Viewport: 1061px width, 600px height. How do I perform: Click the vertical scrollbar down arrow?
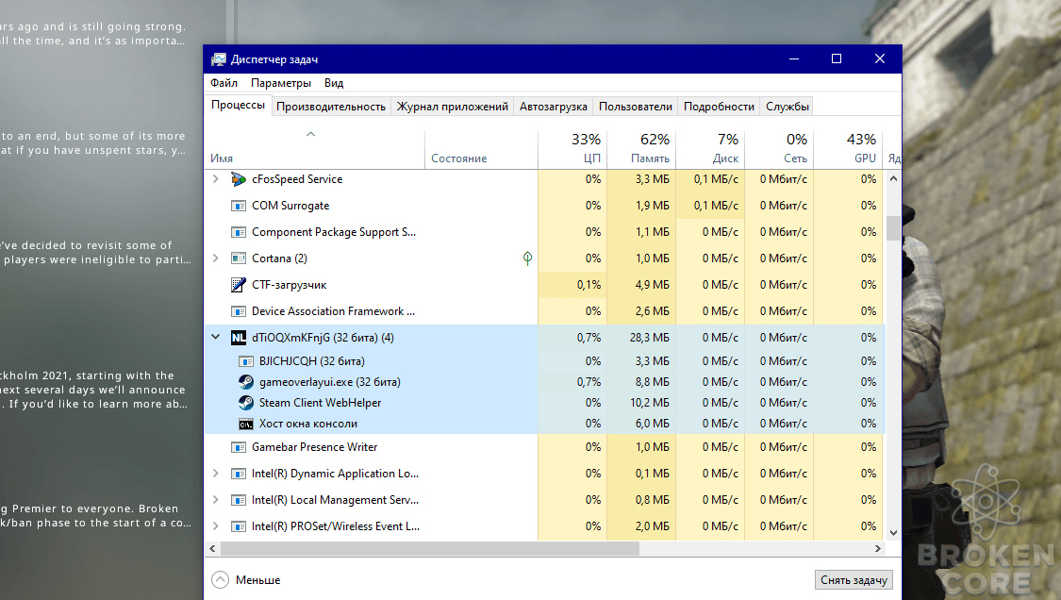click(893, 533)
